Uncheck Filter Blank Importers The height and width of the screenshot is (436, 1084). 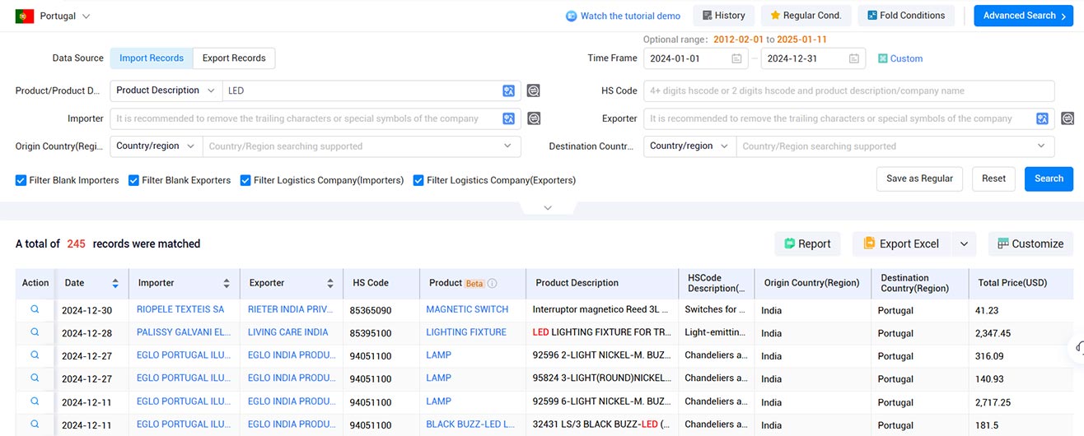point(21,180)
